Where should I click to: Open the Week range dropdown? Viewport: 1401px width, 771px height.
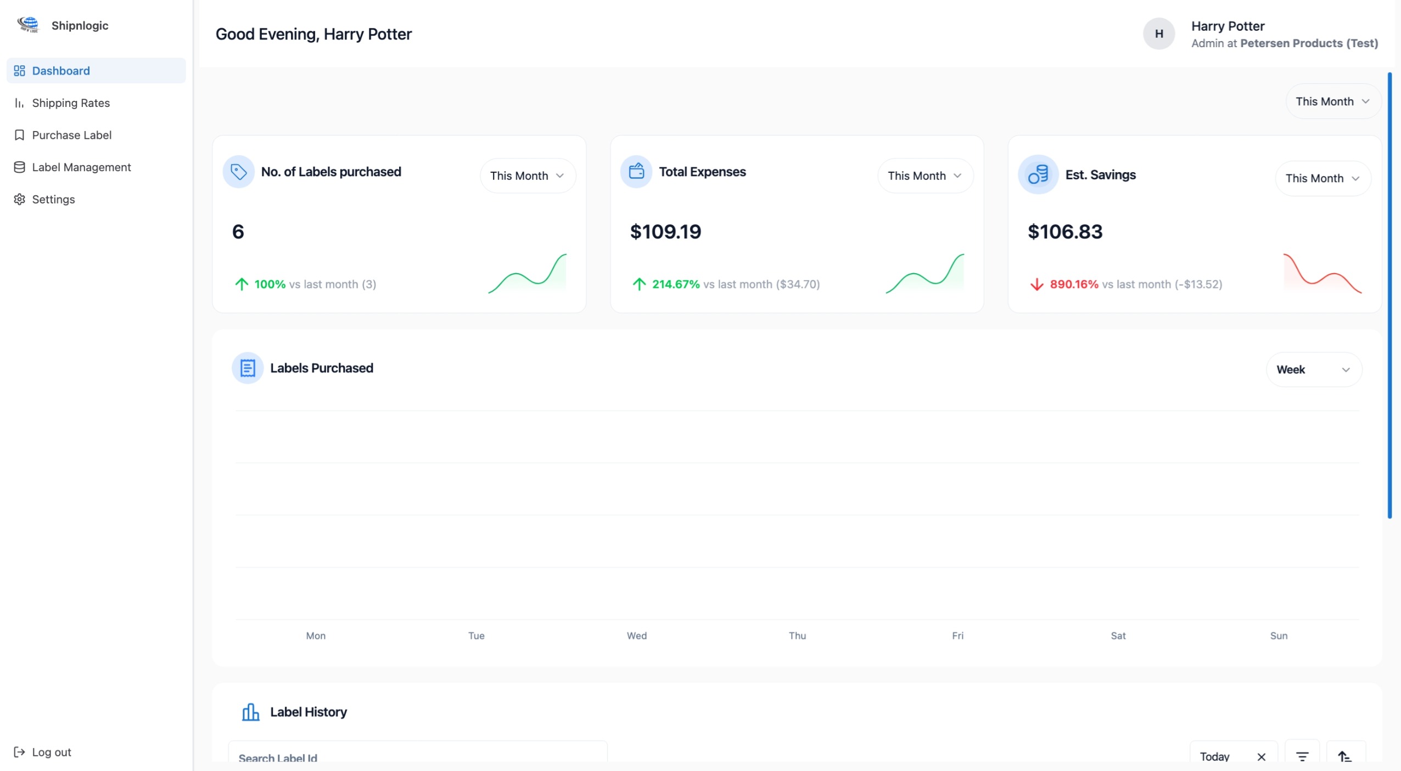pos(1314,370)
